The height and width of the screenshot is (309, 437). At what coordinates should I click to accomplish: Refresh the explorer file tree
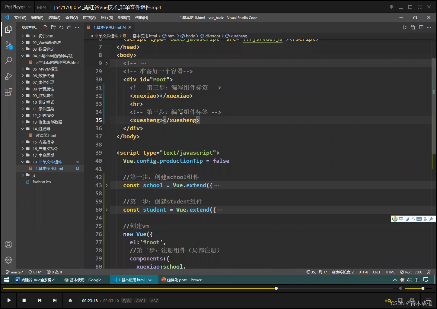click(x=61, y=27)
